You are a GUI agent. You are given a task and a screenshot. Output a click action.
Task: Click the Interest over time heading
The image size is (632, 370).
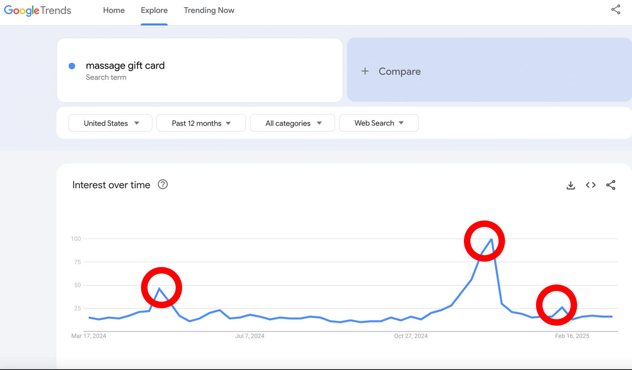[x=111, y=185]
